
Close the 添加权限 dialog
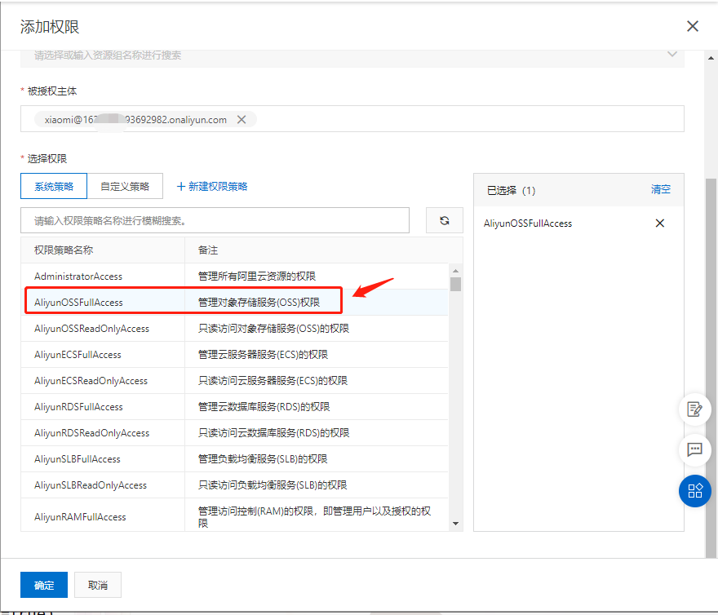(692, 26)
